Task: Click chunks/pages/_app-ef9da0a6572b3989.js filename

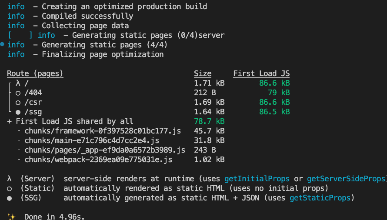Action: point(105,150)
